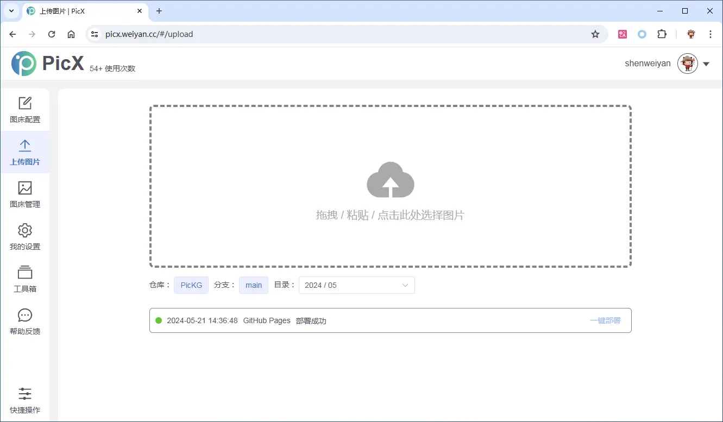Image resolution: width=723 pixels, height=422 pixels.
Task: Open 图库管理 image management icon
Action: 25,188
